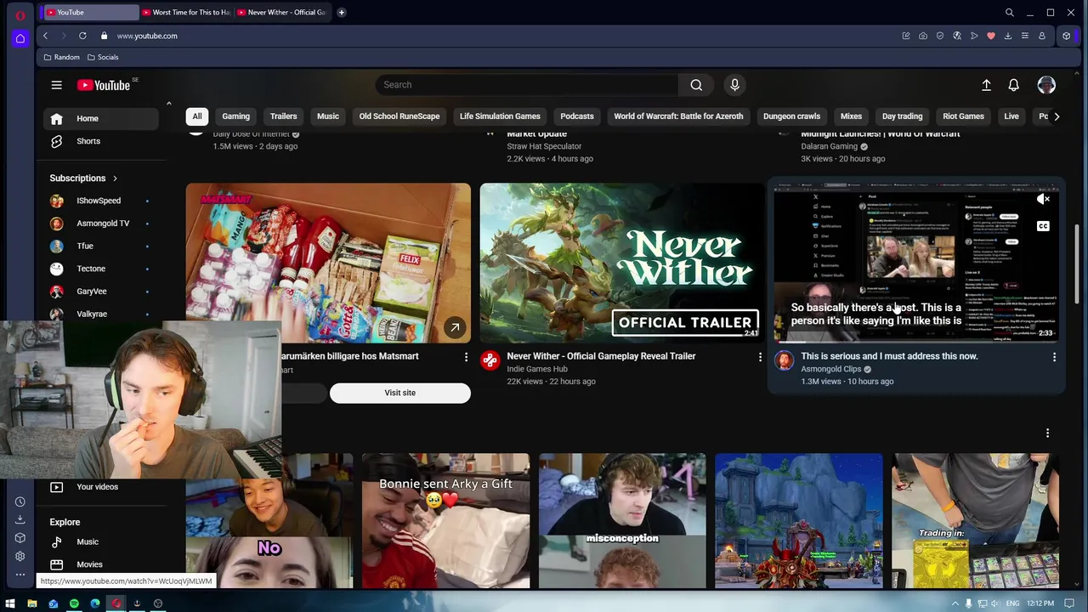Unmute the Asmongold Clips video preview

click(1043, 199)
